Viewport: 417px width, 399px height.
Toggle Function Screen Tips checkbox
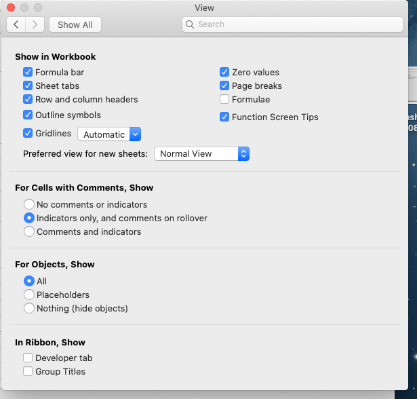[224, 117]
